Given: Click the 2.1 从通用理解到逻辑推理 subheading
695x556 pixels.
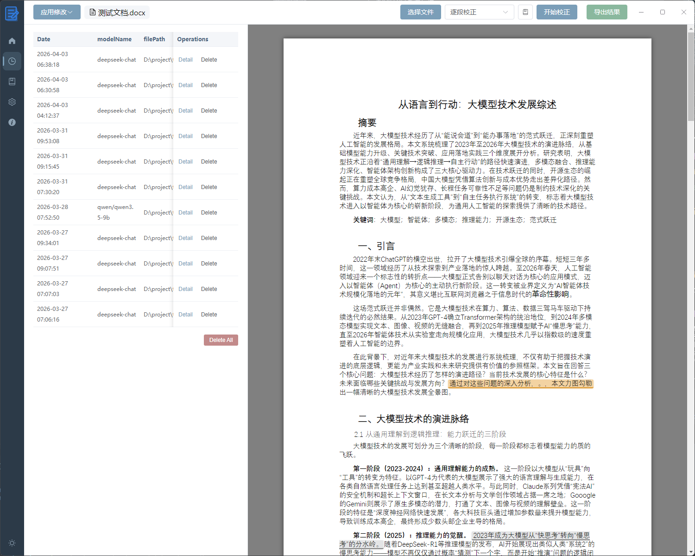Looking at the screenshot, I should pyautogui.click(x=430, y=434).
